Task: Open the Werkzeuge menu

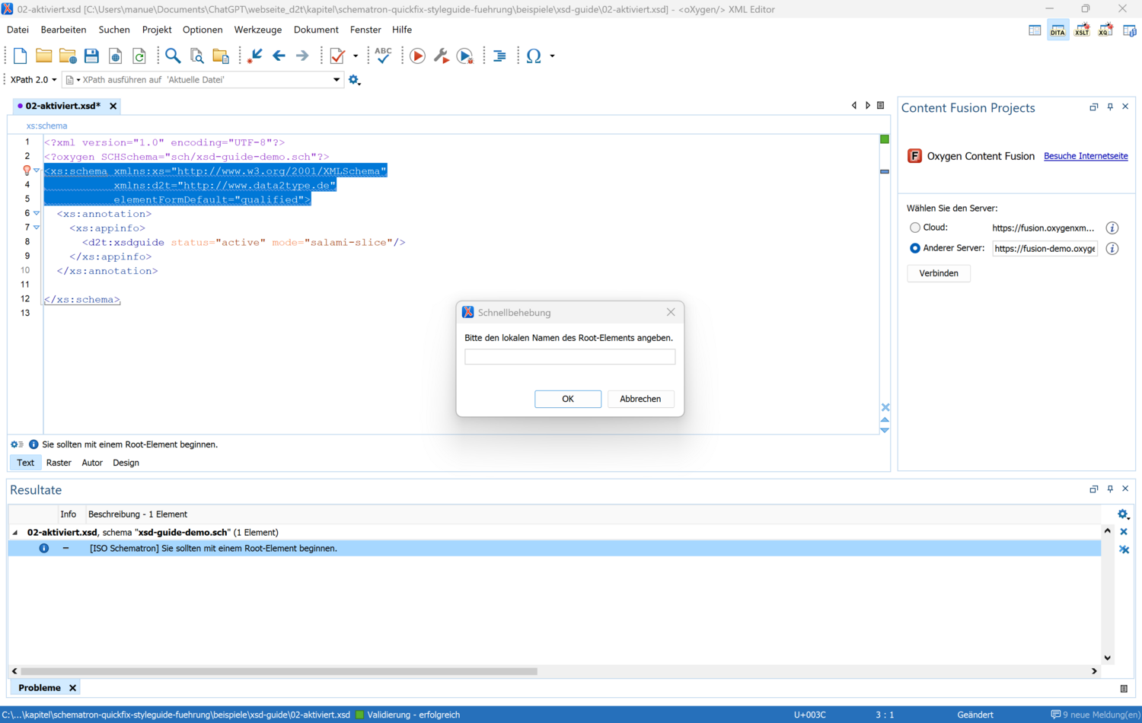Action: 258,30
